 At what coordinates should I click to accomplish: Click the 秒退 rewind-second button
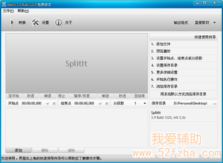pos(31,96)
